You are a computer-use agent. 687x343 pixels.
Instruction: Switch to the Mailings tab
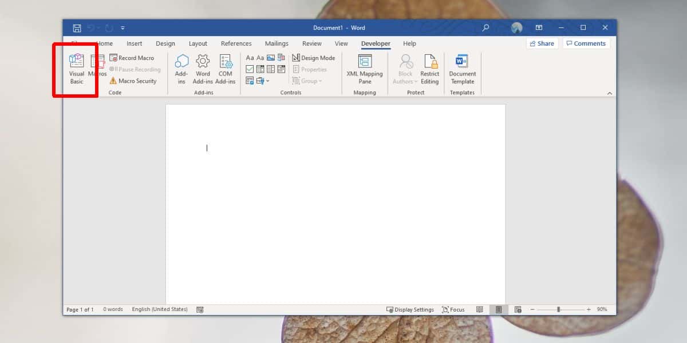[277, 43]
